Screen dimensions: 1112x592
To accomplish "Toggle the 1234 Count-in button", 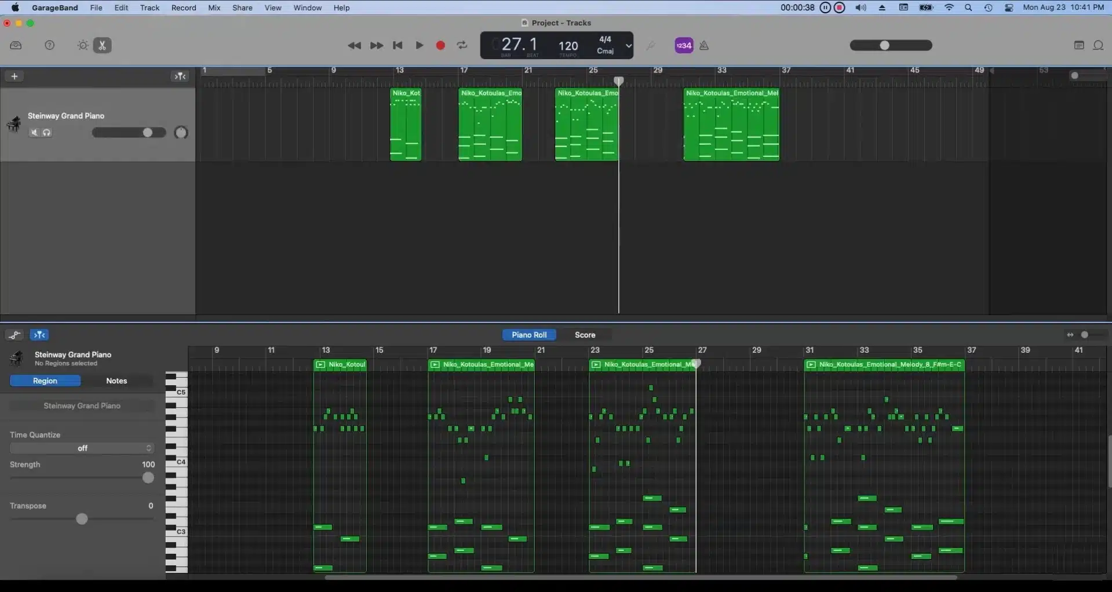I will click(684, 45).
